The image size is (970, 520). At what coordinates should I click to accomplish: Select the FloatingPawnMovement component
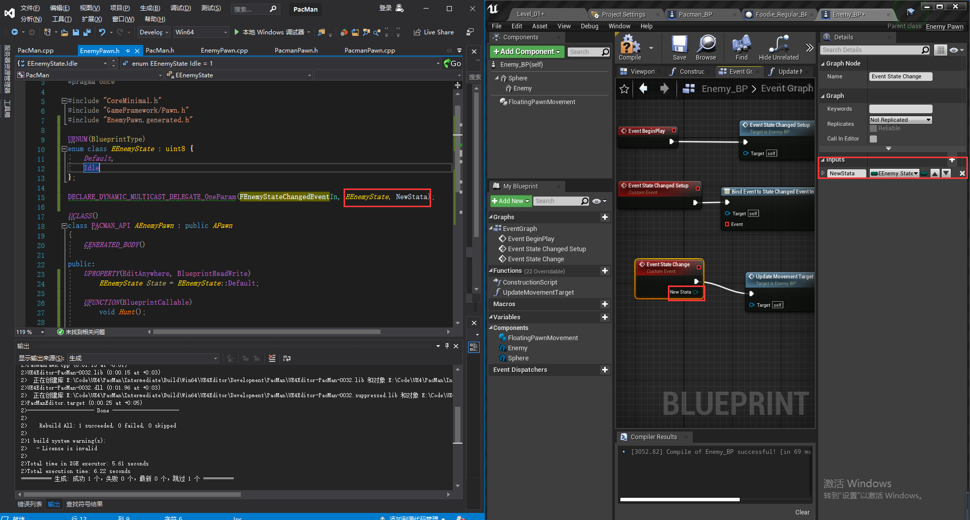pos(538,102)
